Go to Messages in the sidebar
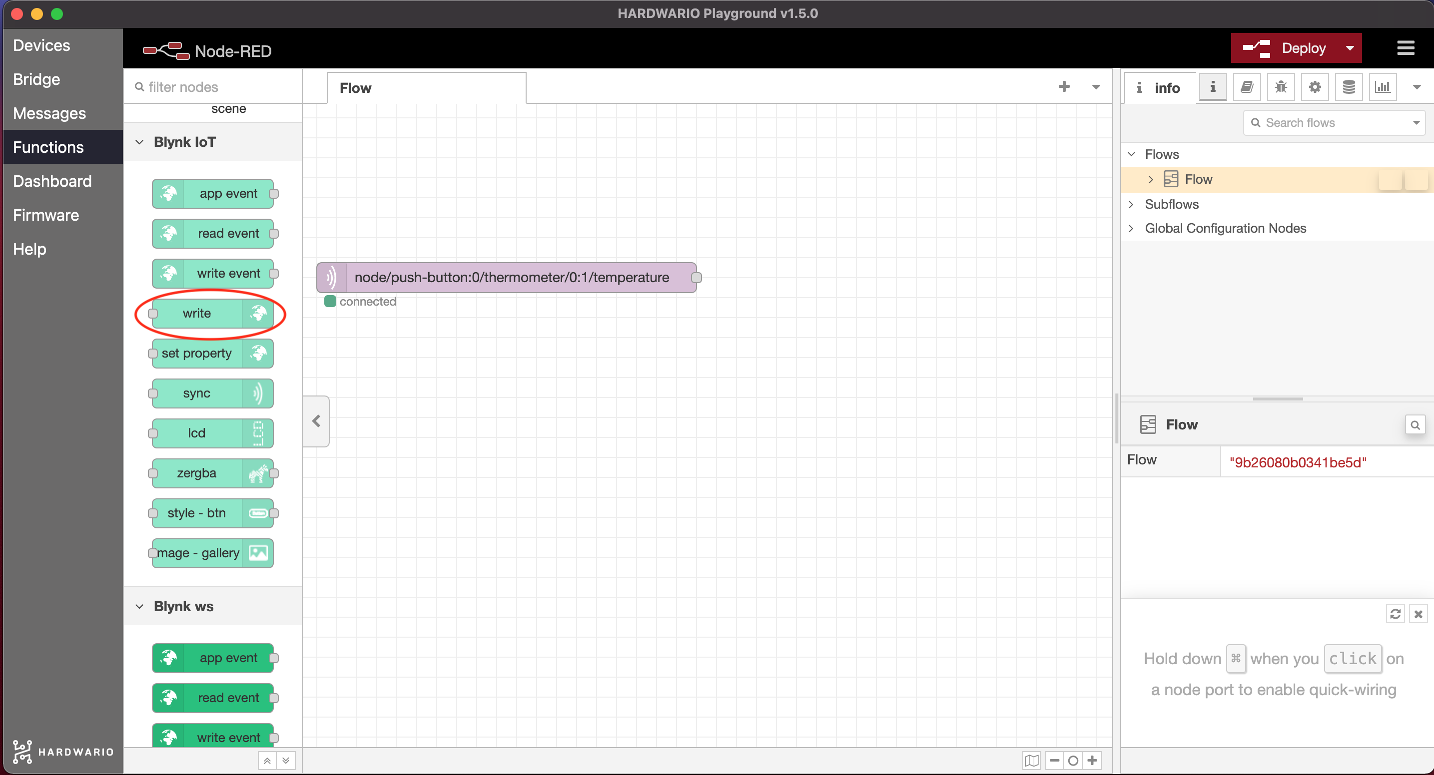The width and height of the screenshot is (1434, 775). click(49, 113)
